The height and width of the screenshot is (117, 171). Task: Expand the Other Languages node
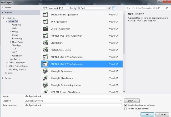point(7,63)
